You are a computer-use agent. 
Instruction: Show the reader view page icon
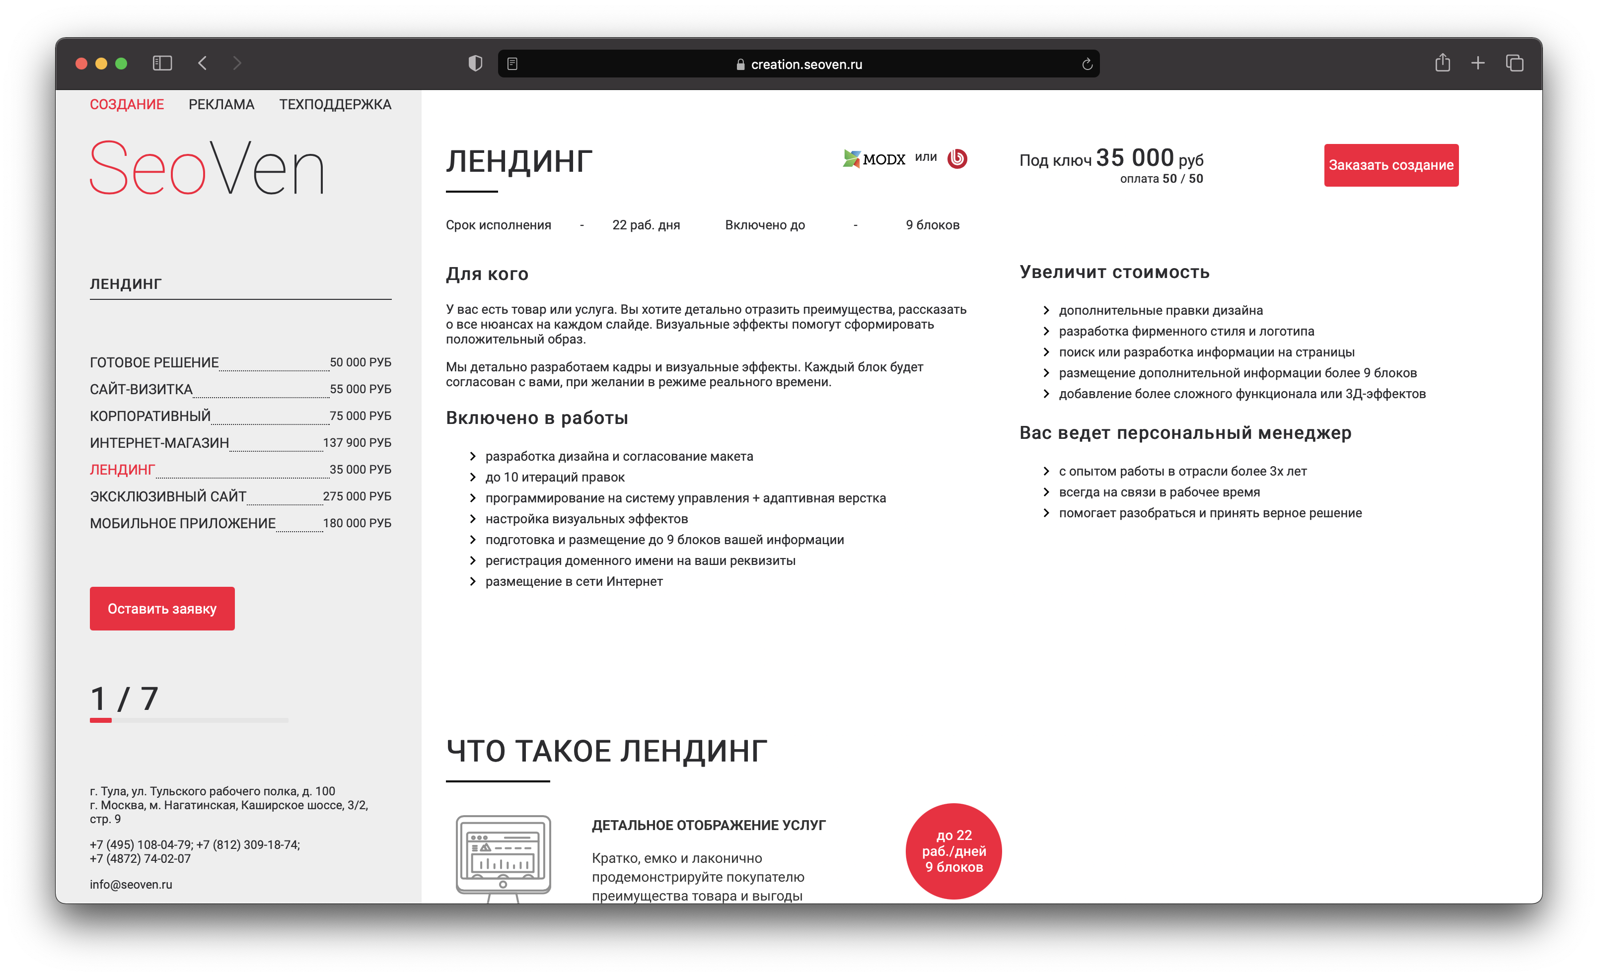[512, 64]
